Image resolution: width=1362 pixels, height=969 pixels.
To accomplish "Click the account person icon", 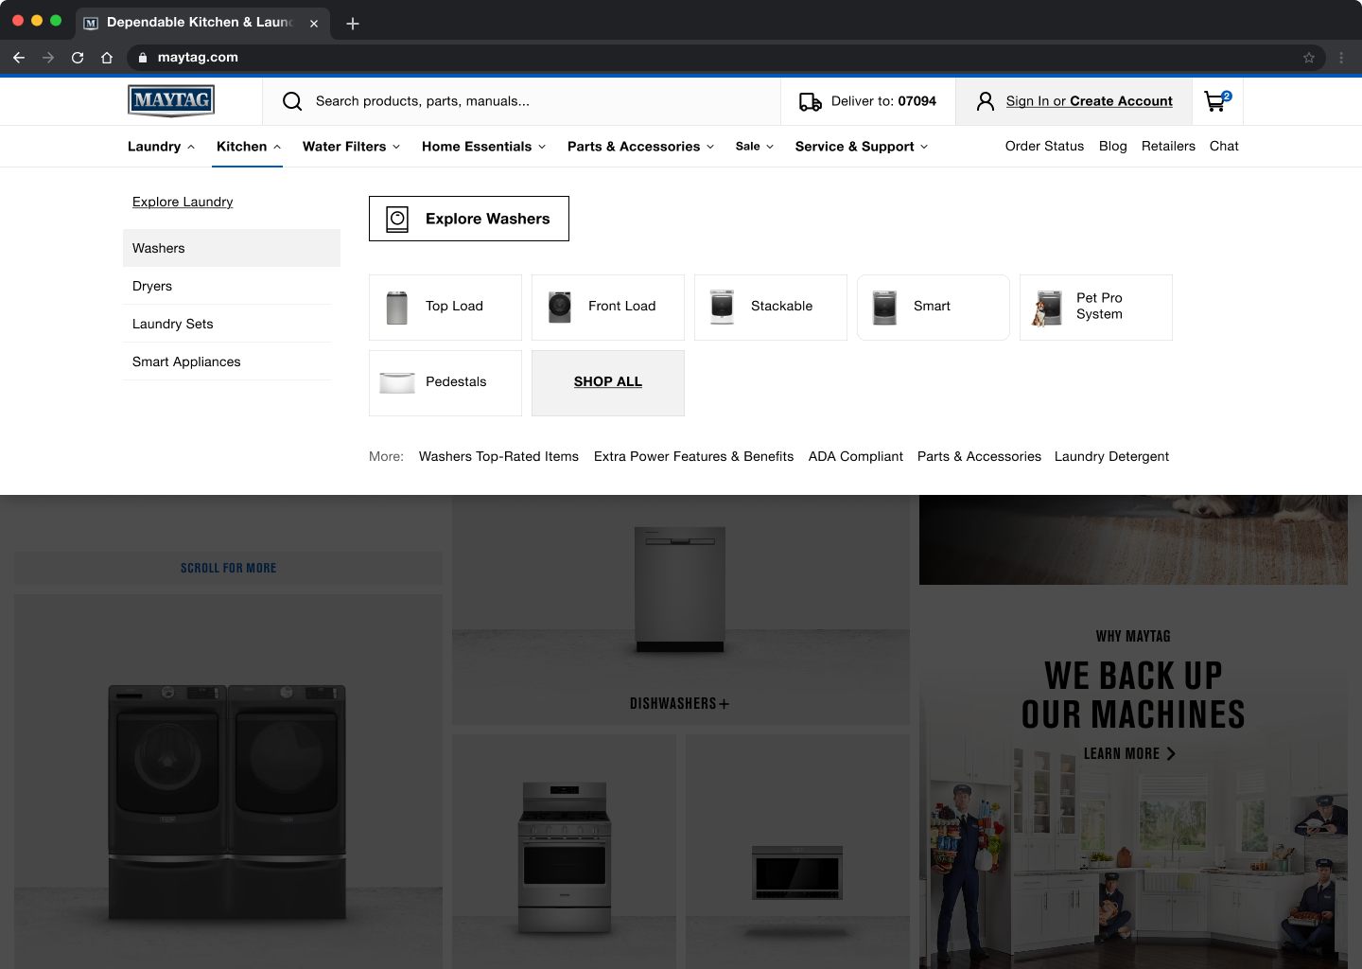I will [x=985, y=101].
